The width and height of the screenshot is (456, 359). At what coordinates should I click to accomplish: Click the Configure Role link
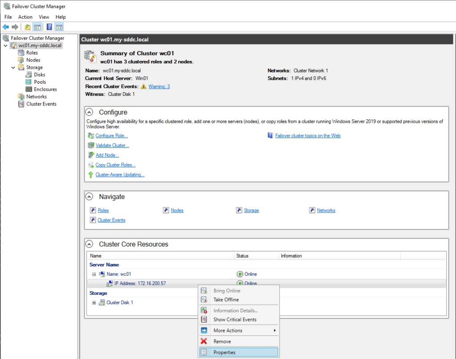[x=111, y=136]
